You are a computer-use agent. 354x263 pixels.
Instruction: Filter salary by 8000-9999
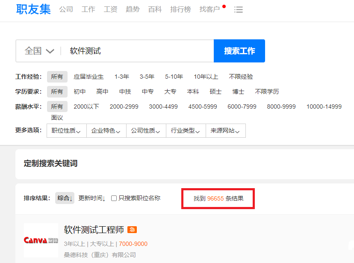tap(281, 106)
